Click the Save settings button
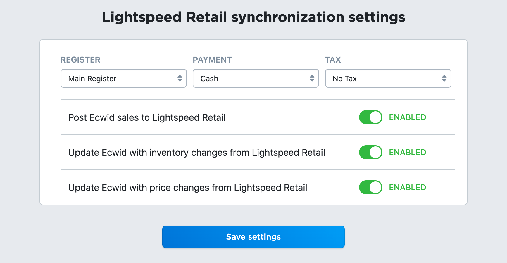Screen dimensions: 507x263 pyautogui.click(x=253, y=237)
